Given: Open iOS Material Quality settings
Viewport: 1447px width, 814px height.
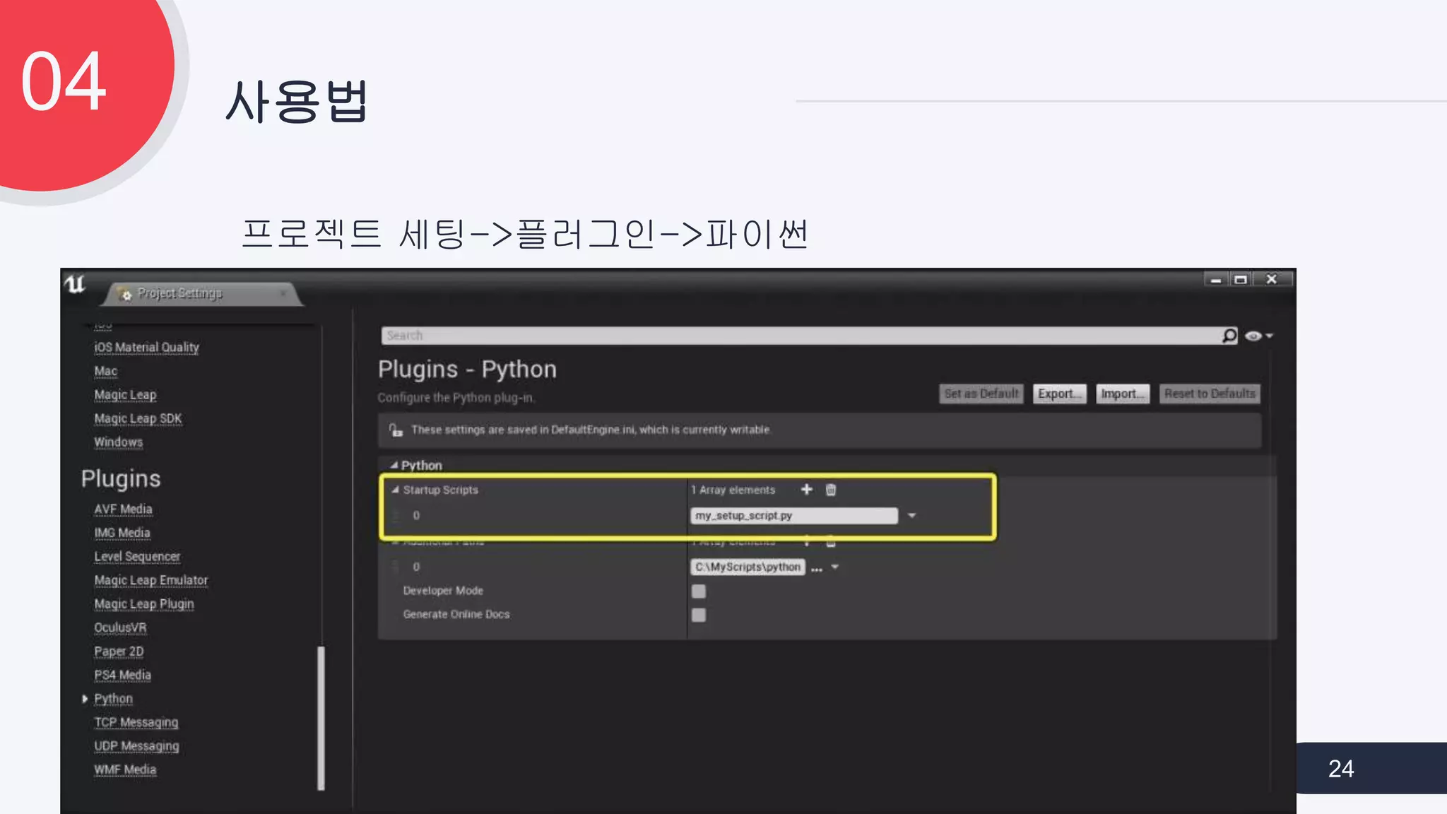Looking at the screenshot, I should [147, 348].
